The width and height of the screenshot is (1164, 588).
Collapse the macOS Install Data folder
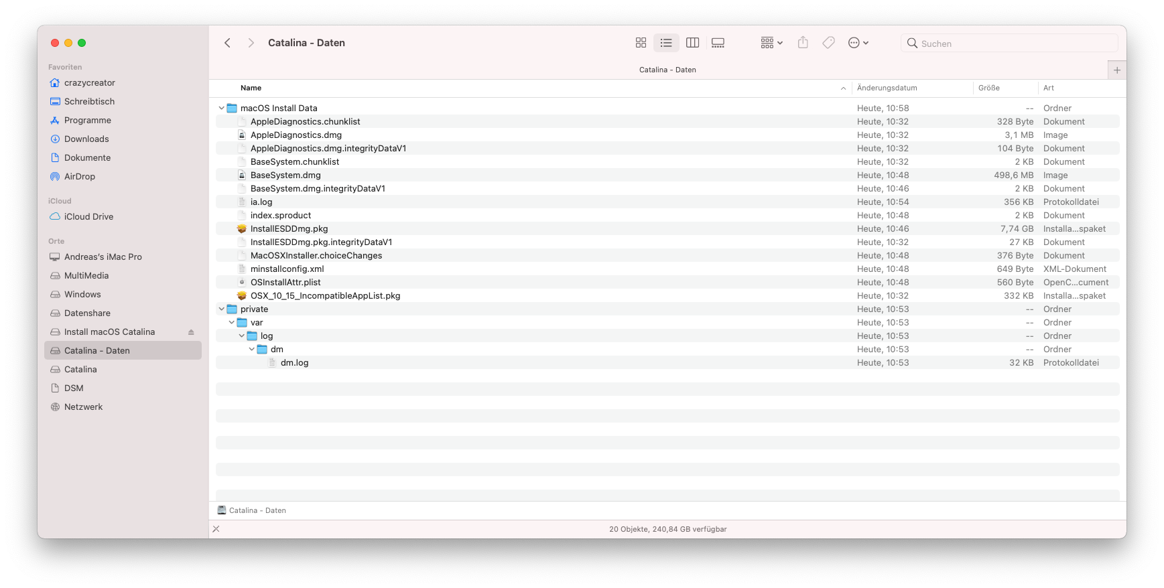(222, 108)
